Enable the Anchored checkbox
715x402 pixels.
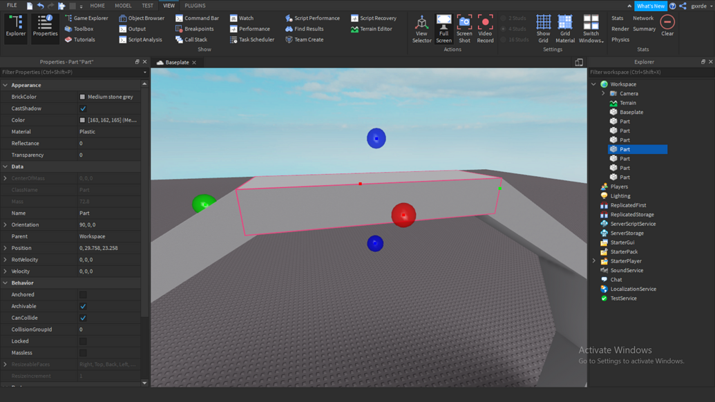tap(83, 295)
